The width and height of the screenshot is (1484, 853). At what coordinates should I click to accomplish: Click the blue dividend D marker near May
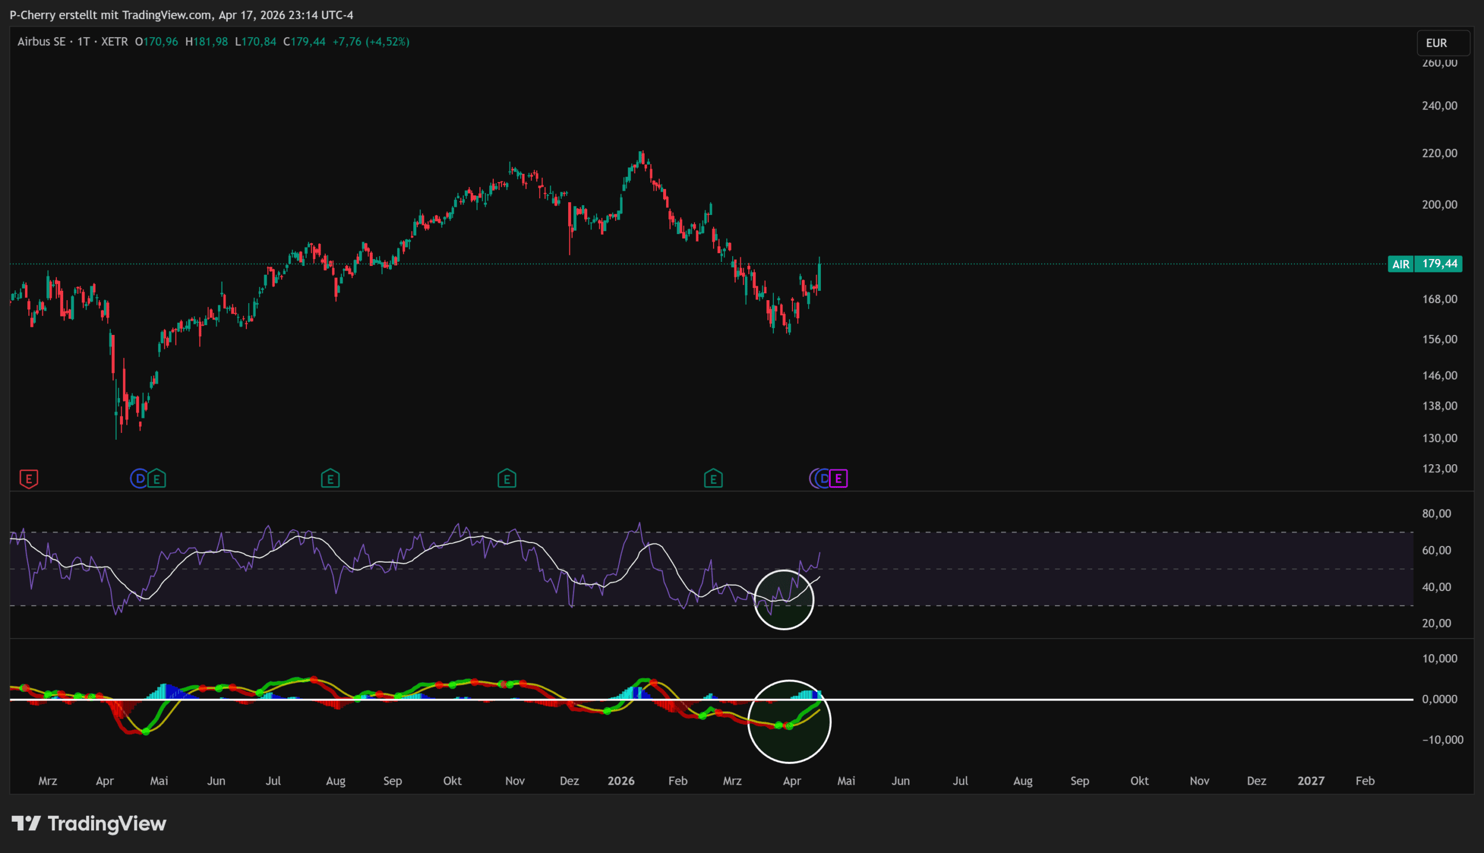point(140,479)
